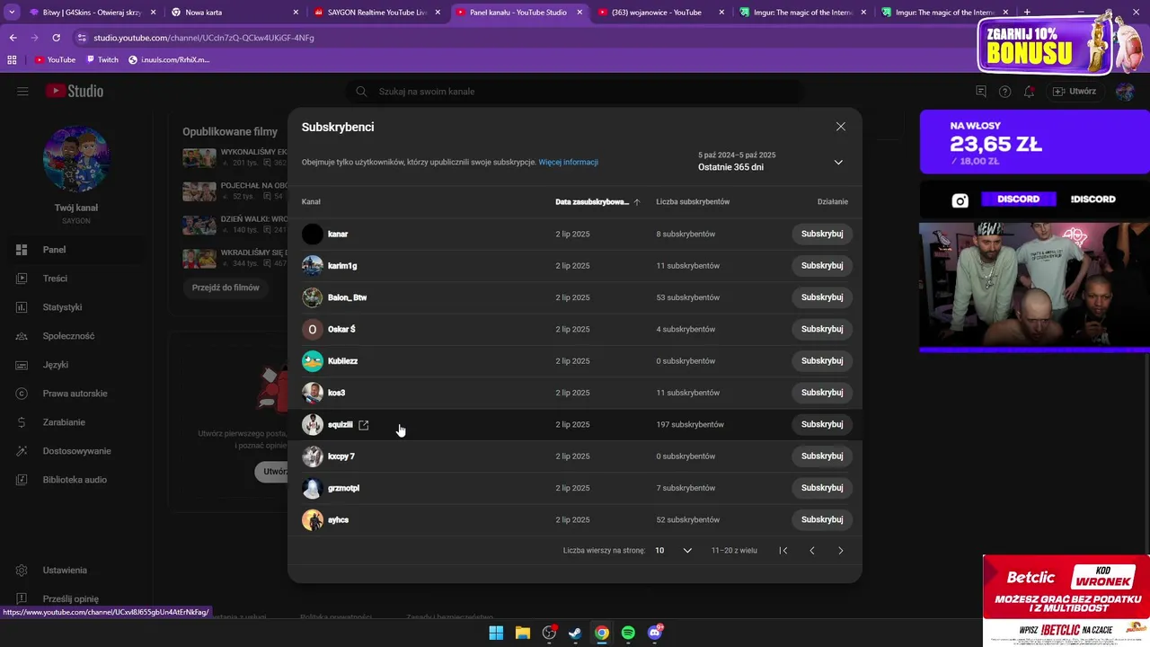1150x647 pixels.
Task: Subscribe to kxcpy 7 channel
Action: 822,456
